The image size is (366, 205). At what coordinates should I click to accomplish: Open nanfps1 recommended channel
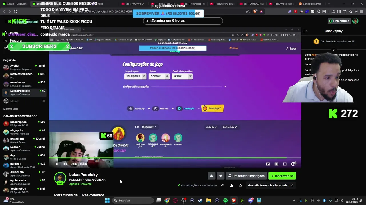point(24,165)
